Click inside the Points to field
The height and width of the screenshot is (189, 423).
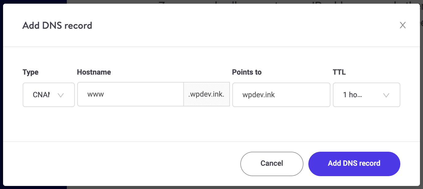click(281, 95)
